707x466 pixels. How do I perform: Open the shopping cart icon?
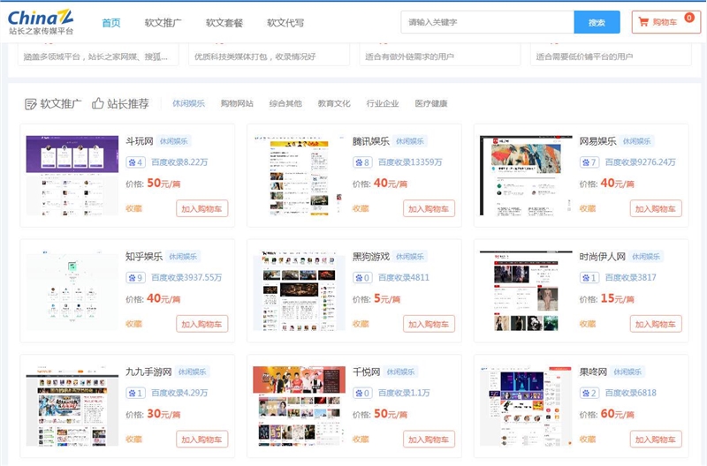click(643, 22)
